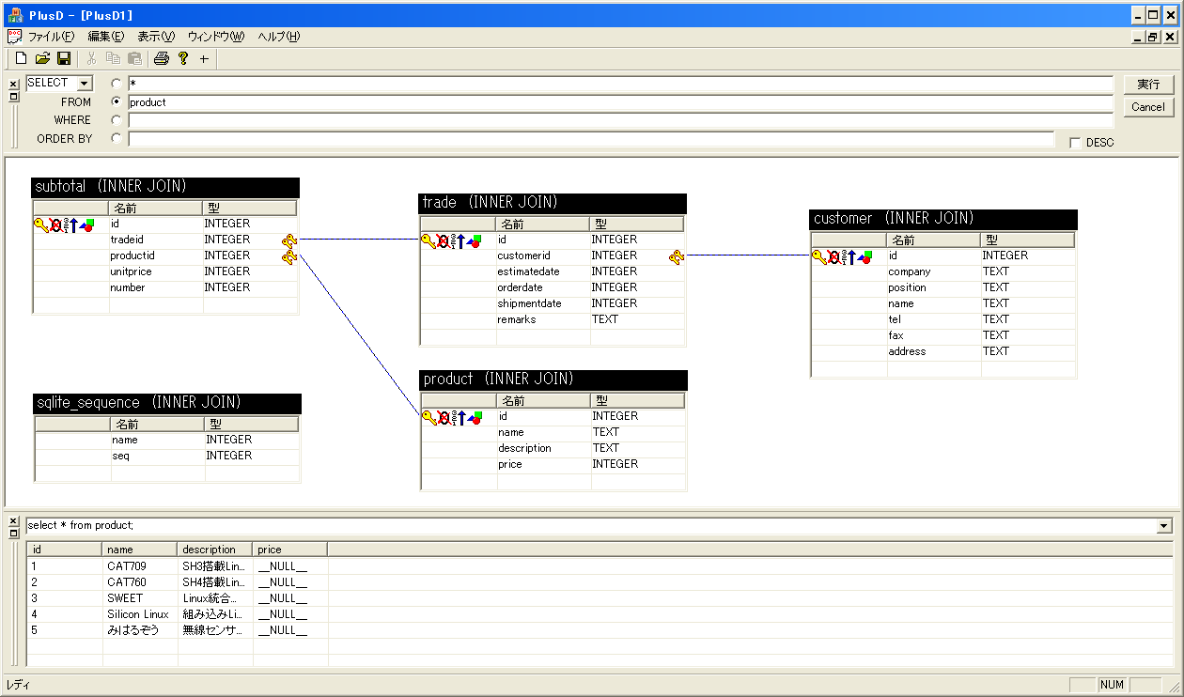This screenshot has width=1184, height=697.
Task: Click the WHERE clause input field
Action: [620, 120]
